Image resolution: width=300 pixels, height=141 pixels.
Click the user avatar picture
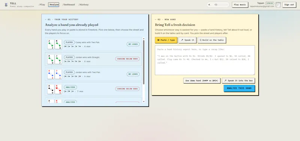(x=278, y=5)
